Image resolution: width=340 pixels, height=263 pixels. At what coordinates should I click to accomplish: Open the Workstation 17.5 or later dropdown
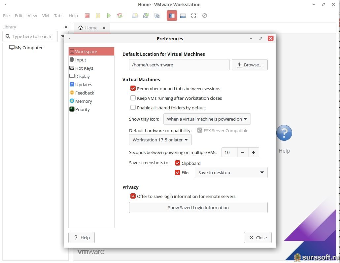(160, 140)
